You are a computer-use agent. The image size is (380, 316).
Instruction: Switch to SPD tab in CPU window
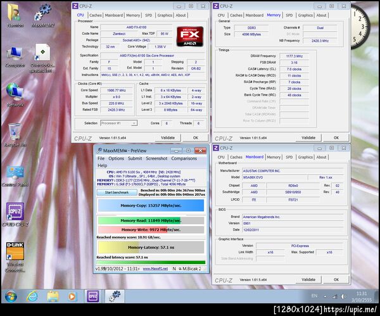[x=148, y=15]
